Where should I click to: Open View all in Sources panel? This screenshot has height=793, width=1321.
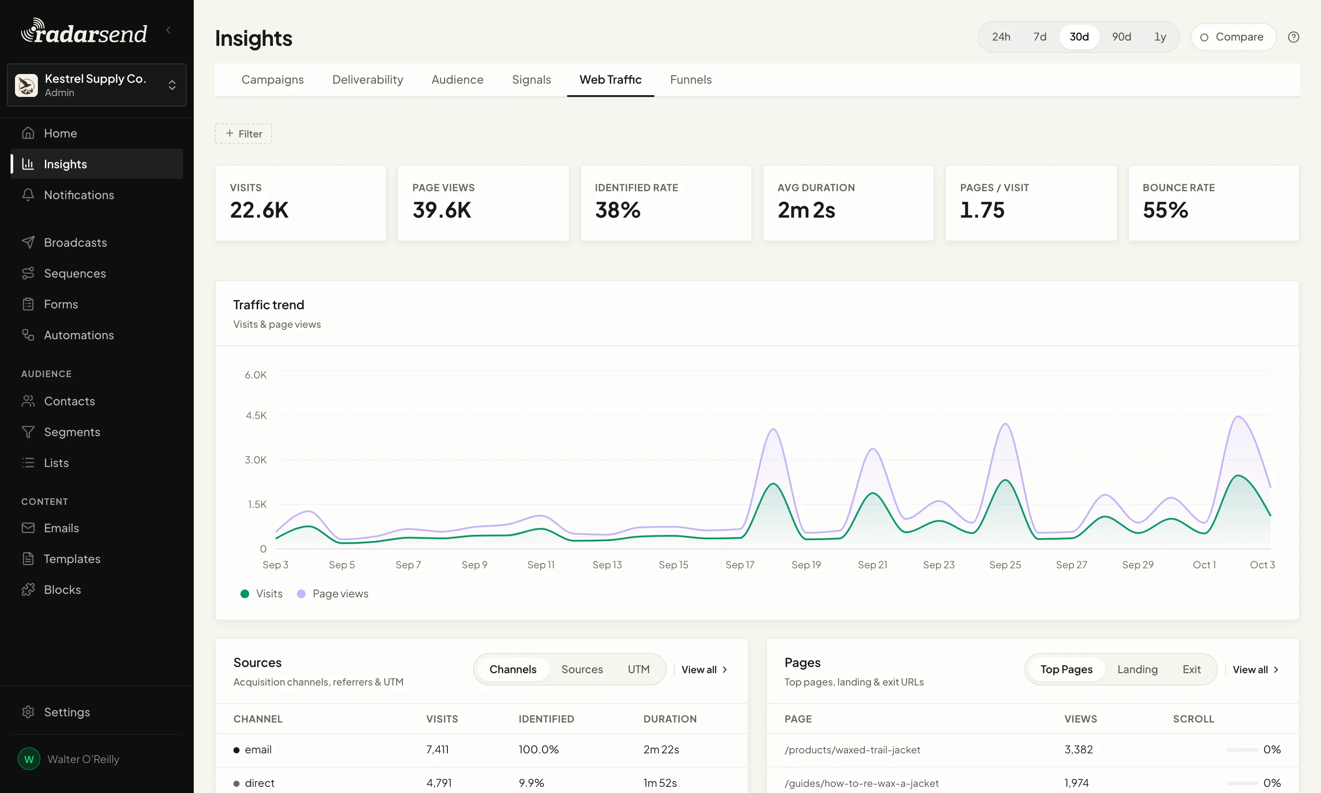704,670
